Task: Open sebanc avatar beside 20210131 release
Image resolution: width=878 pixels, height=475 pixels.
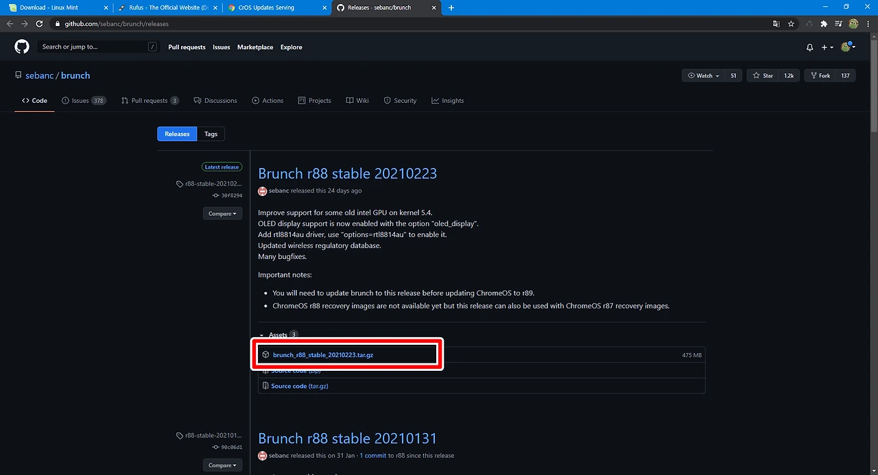Action: pos(262,456)
